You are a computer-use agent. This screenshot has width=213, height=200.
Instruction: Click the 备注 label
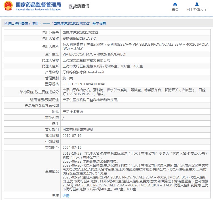pyautogui.click(x=55, y=124)
